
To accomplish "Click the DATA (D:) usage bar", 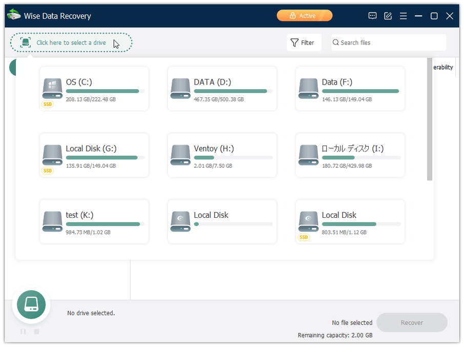I will pos(233,91).
